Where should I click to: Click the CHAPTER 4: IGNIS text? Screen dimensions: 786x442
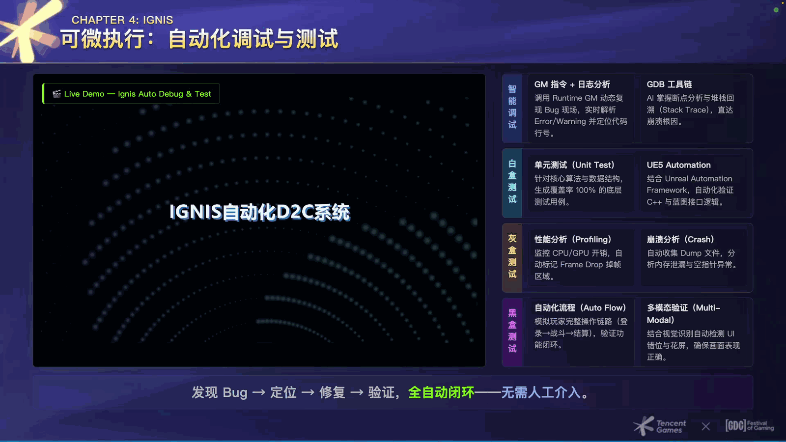(122, 20)
